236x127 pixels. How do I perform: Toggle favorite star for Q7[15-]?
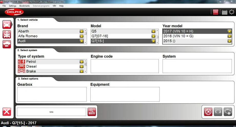[x=153, y=41]
